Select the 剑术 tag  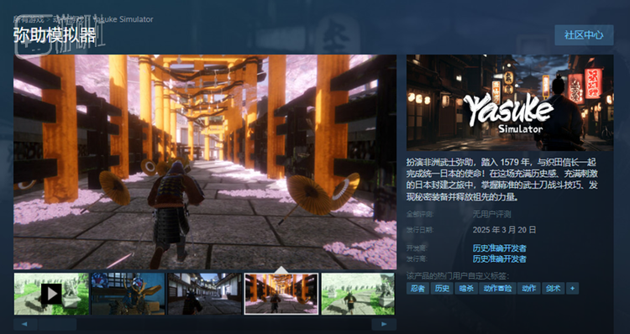pos(554,288)
